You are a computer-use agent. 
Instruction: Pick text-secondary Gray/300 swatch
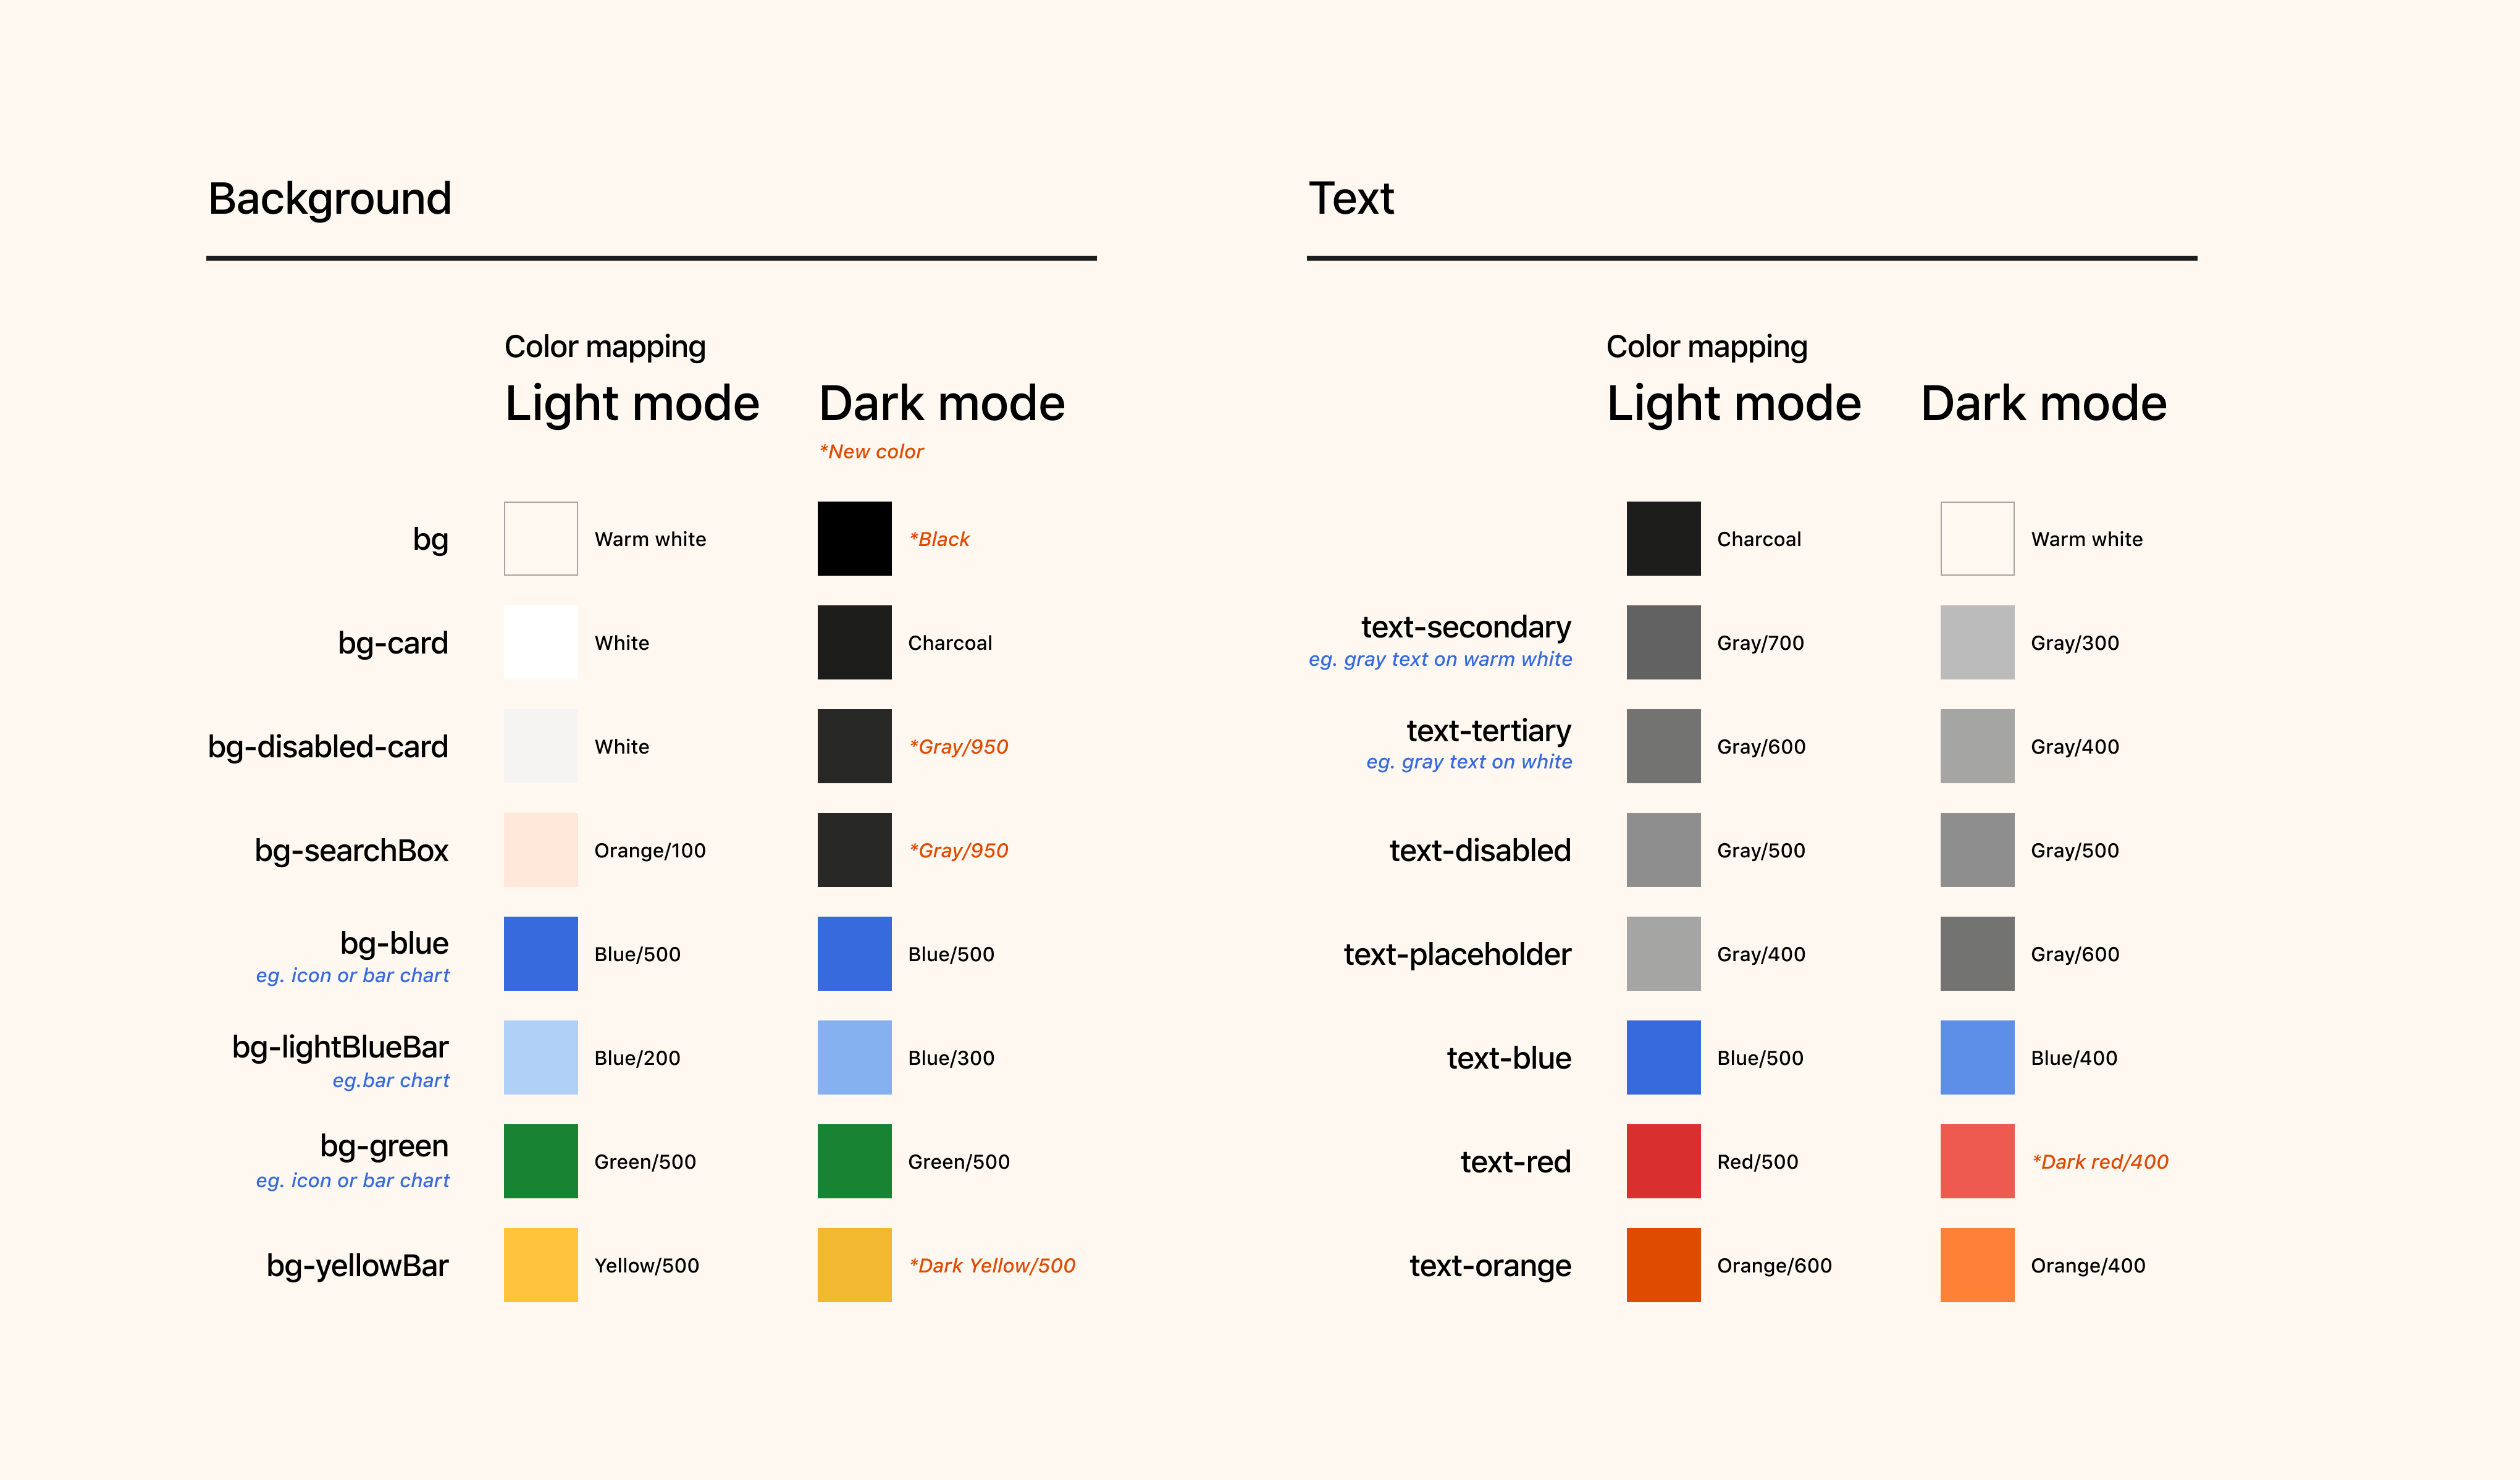1977,642
